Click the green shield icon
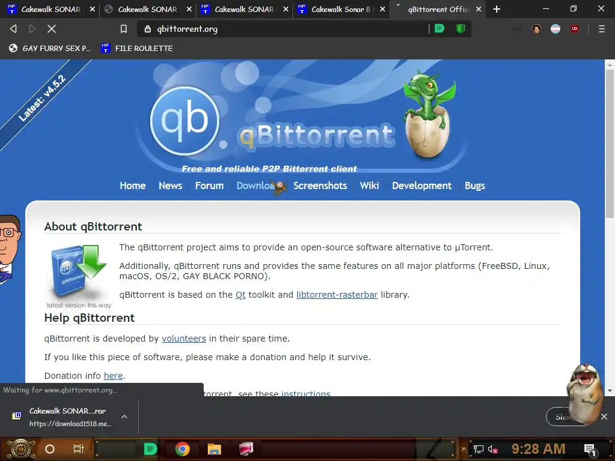Screen dimensions: 615x461 (x=461, y=29)
